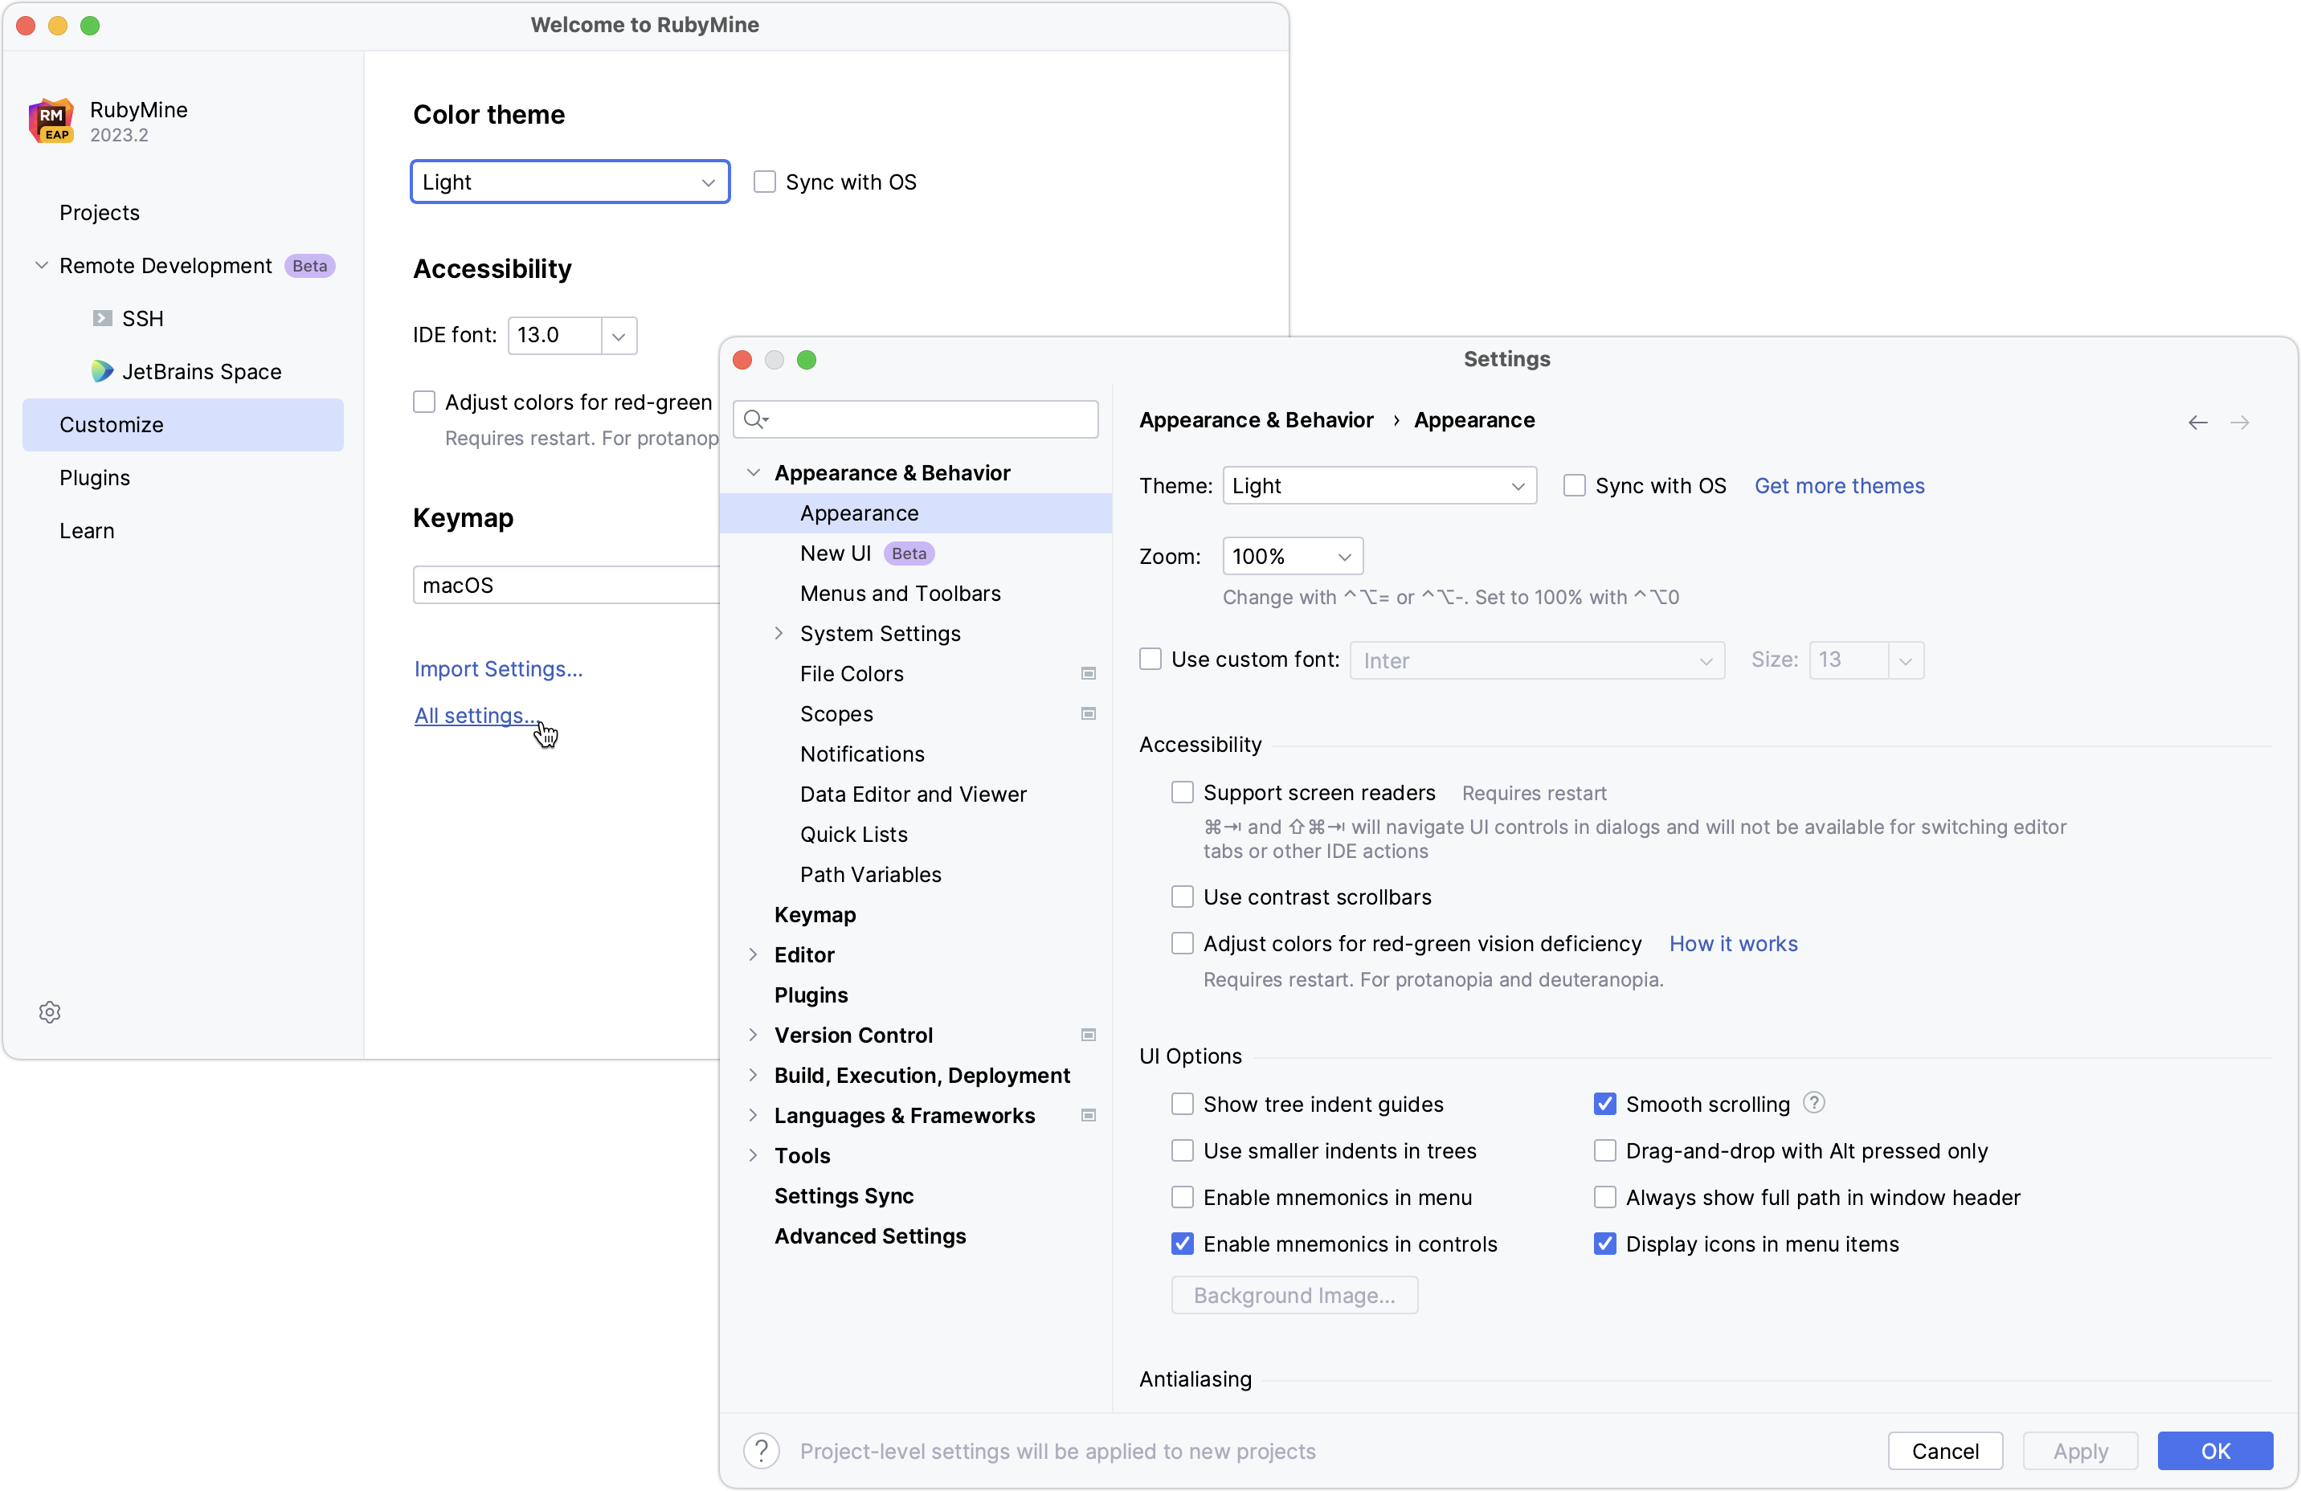Select Plugins in the welcome sidebar

pyautogui.click(x=95, y=478)
